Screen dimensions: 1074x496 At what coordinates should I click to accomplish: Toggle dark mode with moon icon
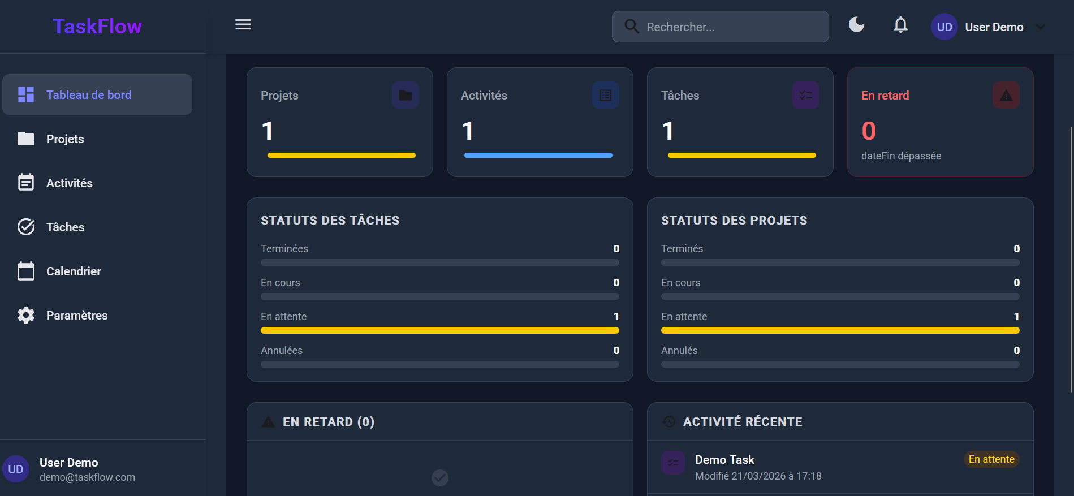856,25
